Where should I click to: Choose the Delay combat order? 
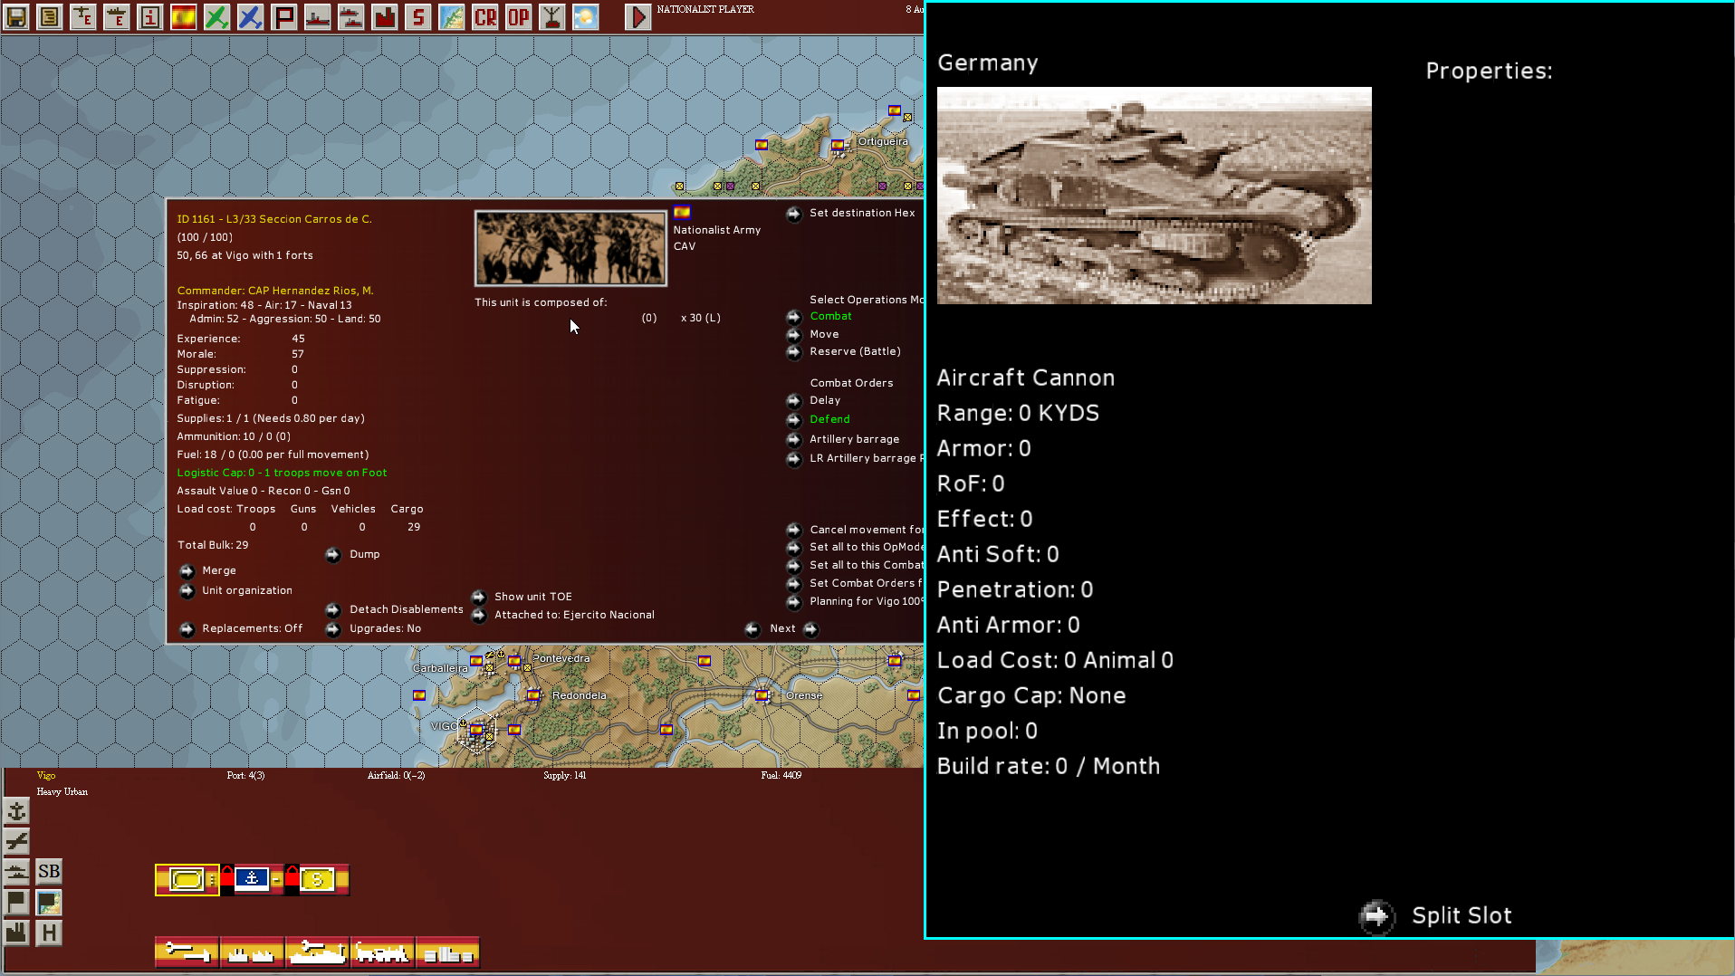(x=794, y=401)
